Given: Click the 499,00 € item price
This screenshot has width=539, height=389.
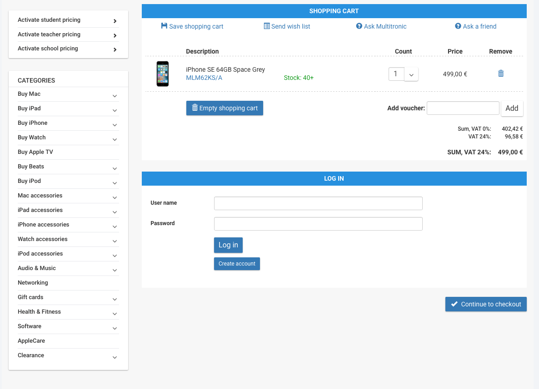Looking at the screenshot, I should point(455,74).
